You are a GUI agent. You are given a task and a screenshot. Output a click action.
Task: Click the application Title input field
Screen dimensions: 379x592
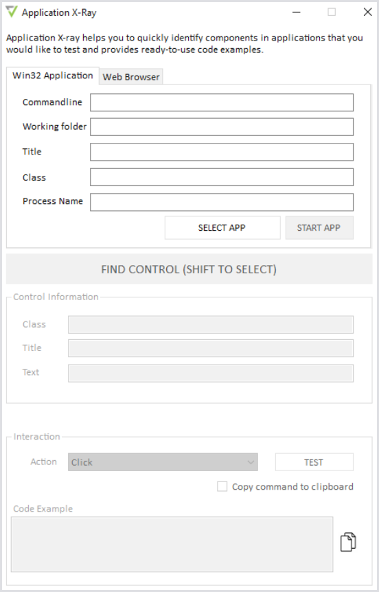(222, 152)
